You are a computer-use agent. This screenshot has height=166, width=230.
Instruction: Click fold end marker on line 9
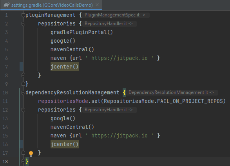pos(23,84)
